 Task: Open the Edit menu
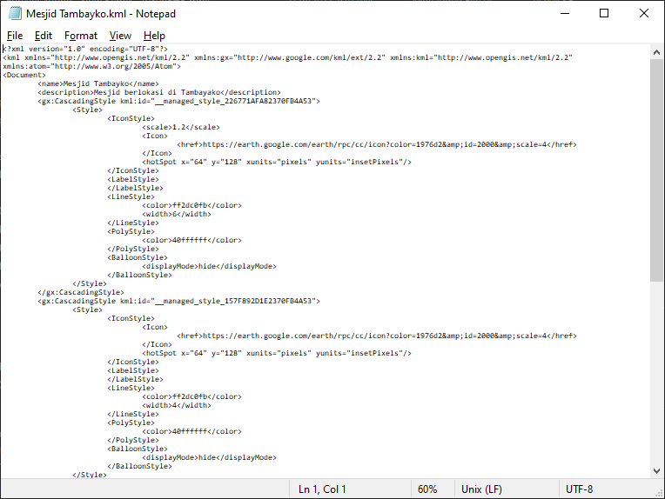44,36
